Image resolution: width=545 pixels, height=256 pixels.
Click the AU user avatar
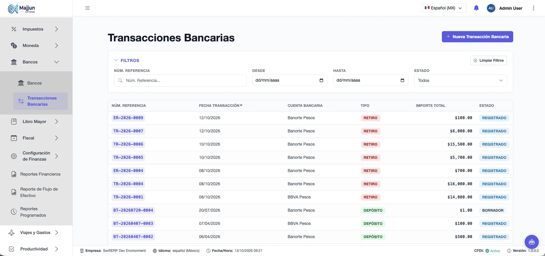[491, 8]
